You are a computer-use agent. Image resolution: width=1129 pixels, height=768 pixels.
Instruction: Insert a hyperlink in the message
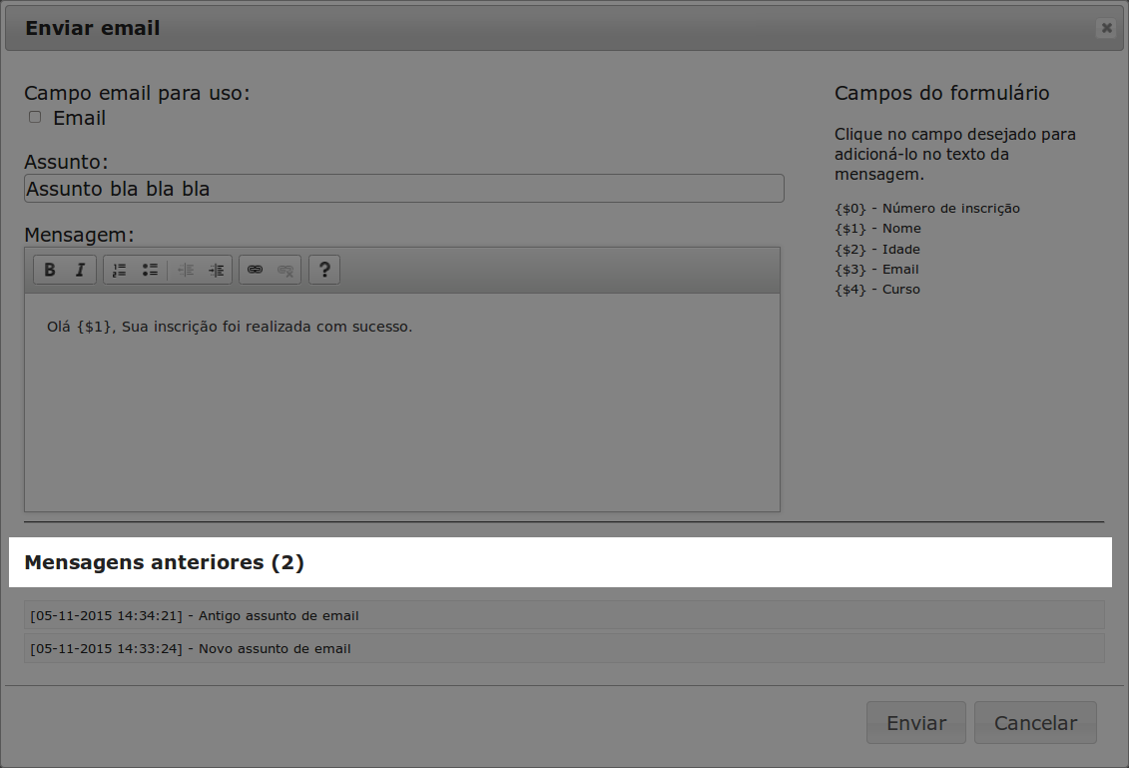(x=255, y=270)
